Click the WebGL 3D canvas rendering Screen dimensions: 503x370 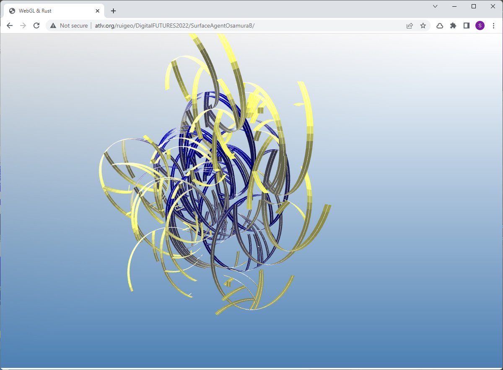coord(251,201)
